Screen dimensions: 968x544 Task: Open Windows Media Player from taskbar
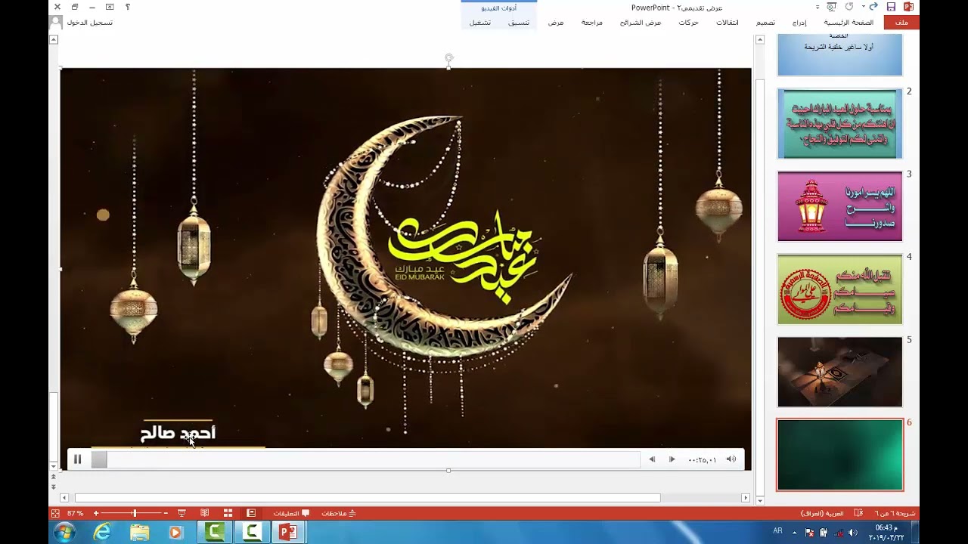[175, 533]
